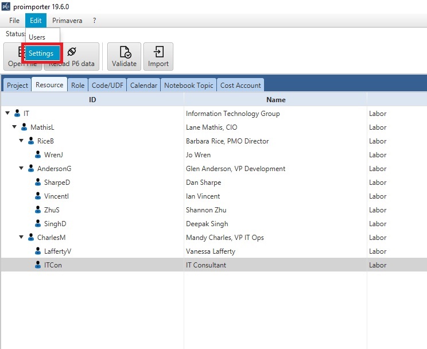The image size is (427, 349).
Task: Click the resource icon beside WrenJ
Action: [x=38, y=155]
